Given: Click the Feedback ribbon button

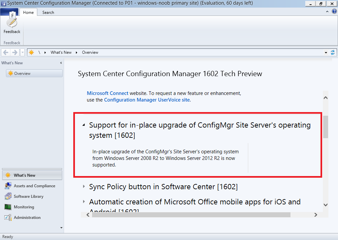Looking at the screenshot, I should [12, 25].
